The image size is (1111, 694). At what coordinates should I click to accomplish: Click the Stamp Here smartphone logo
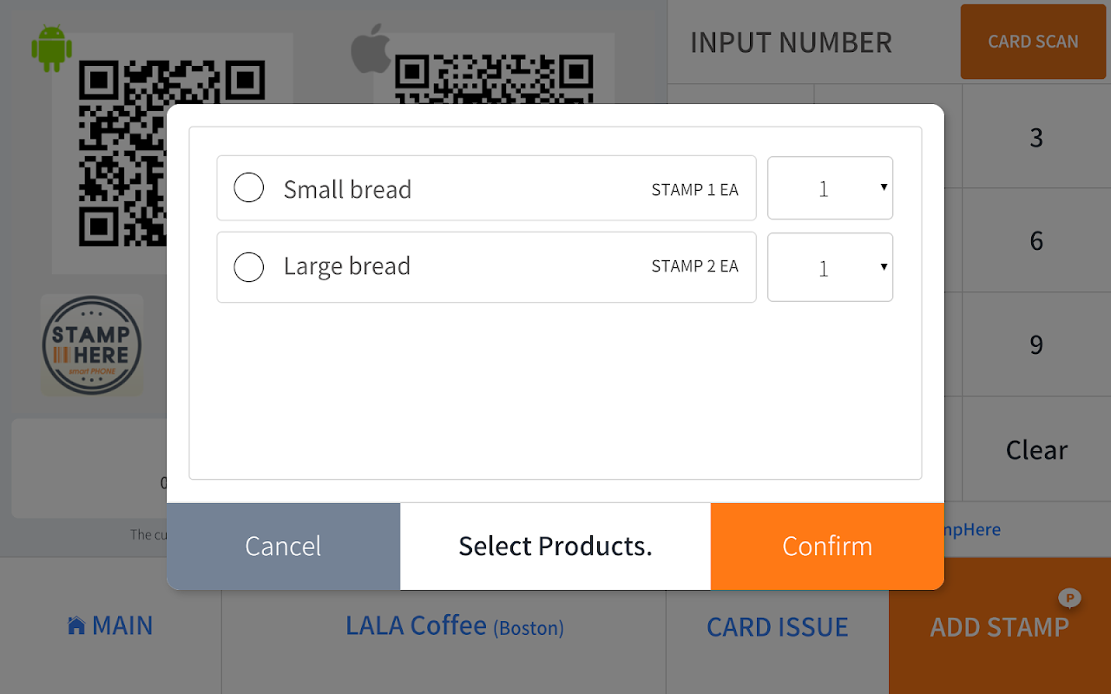point(91,345)
